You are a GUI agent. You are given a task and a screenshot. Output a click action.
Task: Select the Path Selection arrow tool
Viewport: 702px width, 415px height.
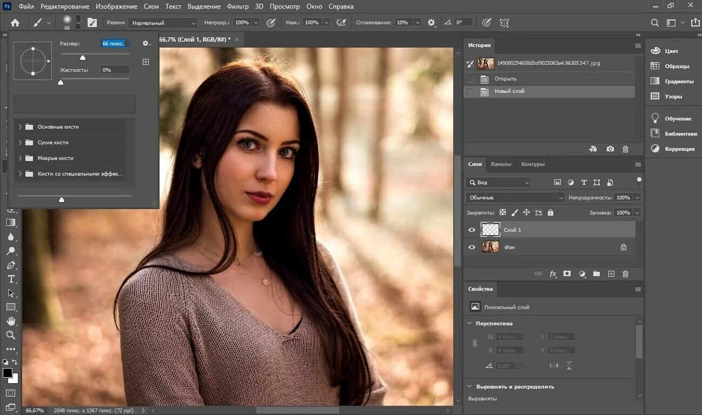point(11,293)
